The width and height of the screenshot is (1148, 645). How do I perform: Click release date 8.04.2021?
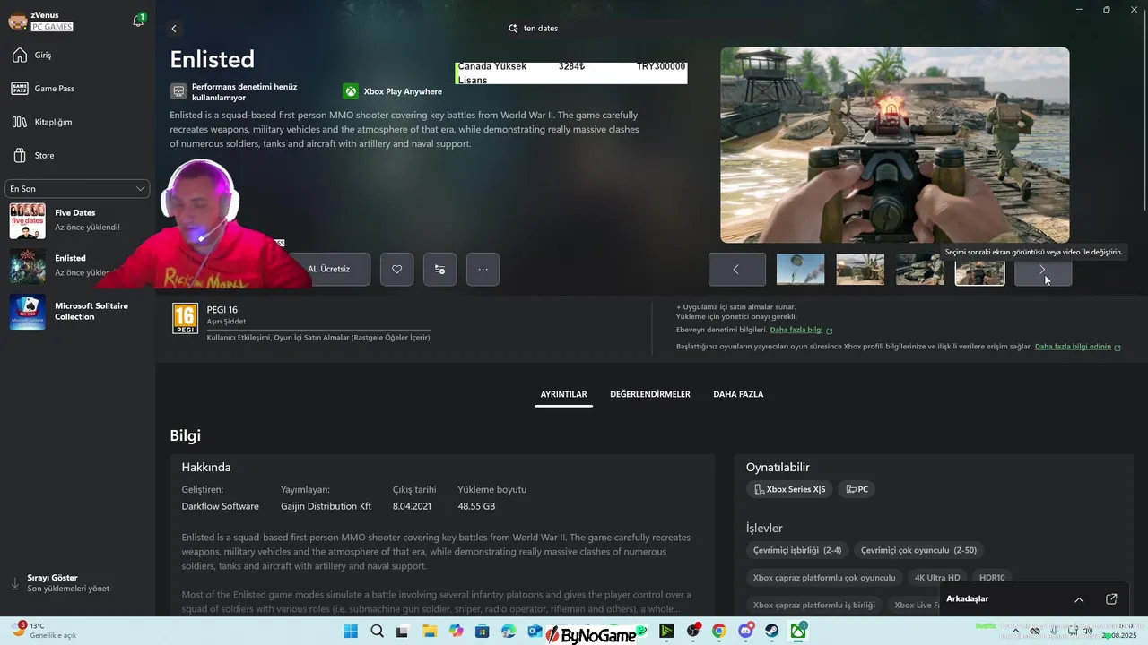412,506
